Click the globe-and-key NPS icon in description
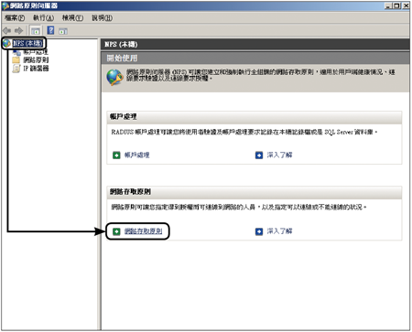Screen dimensions: 412x332 (114, 78)
